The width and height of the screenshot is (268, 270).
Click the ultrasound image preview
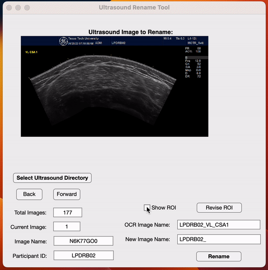[114, 86]
